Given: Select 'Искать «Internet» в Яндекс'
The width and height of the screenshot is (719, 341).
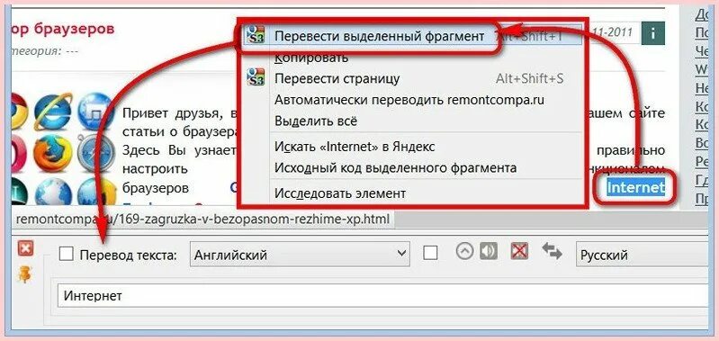Looking at the screenshot, I should point(412,147).
